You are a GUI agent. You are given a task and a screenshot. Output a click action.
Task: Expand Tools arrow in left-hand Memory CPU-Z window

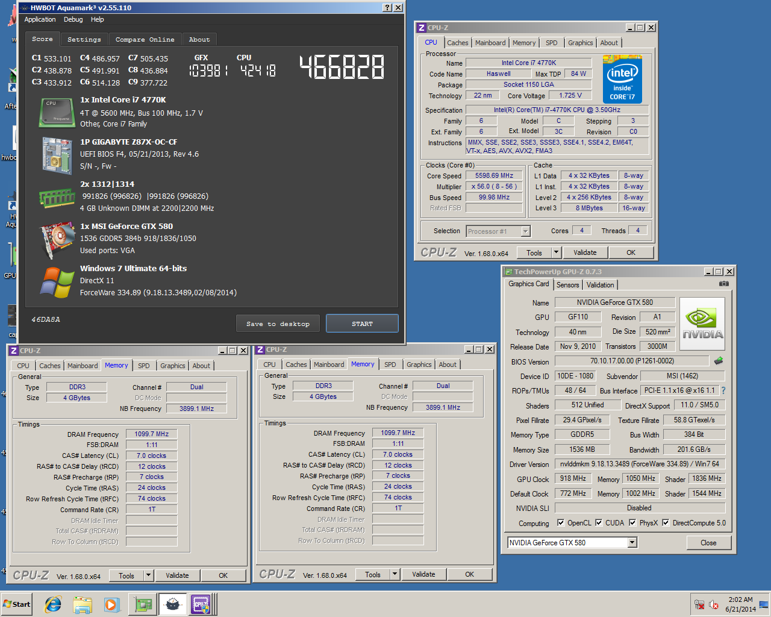148,575
